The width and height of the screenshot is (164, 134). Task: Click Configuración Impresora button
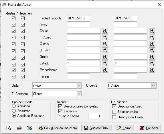57,128
